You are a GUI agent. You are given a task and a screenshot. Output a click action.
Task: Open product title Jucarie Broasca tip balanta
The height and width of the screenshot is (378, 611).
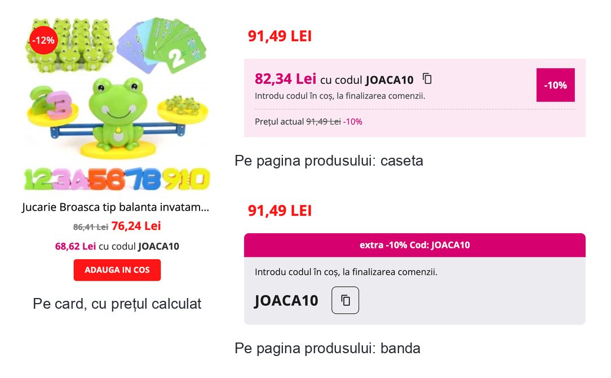click(116, 207)
